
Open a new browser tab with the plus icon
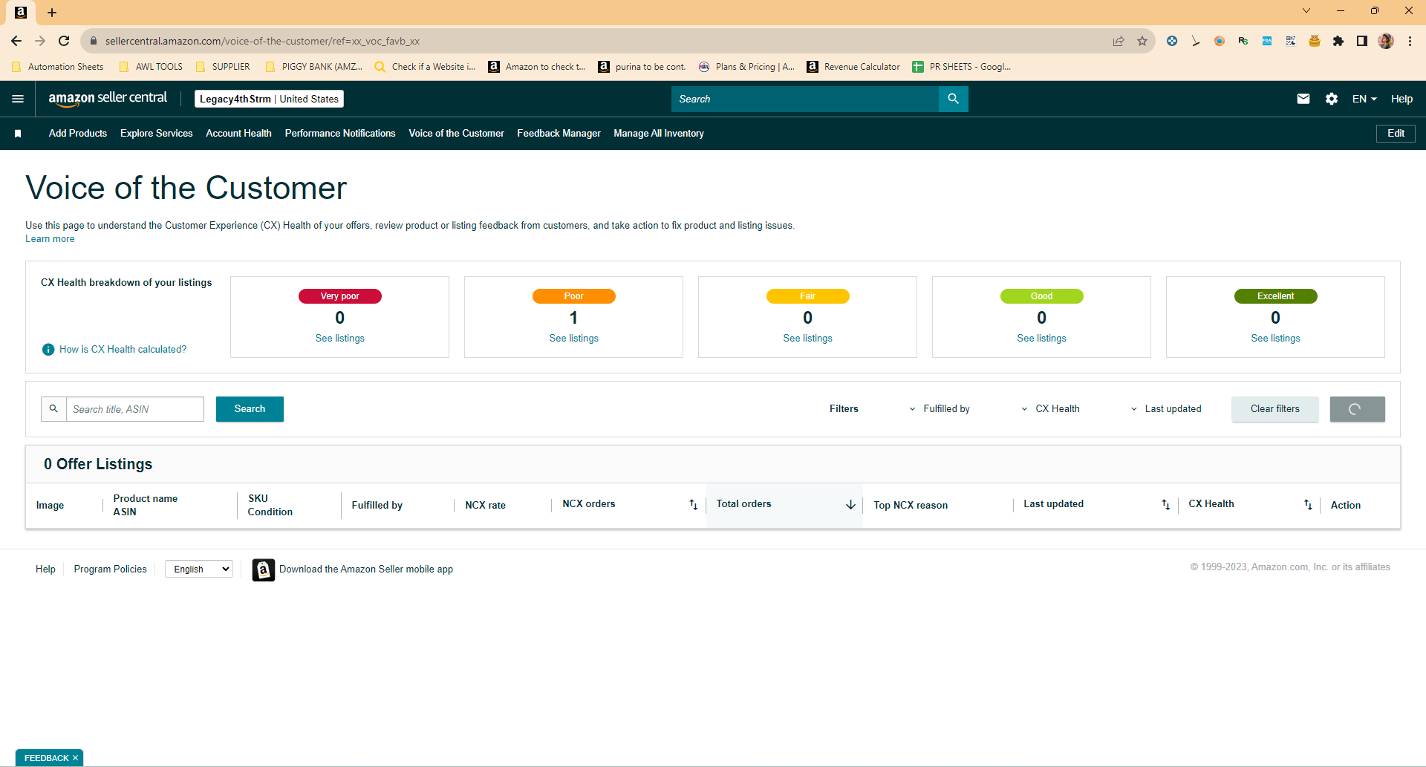tap(52, 12)
